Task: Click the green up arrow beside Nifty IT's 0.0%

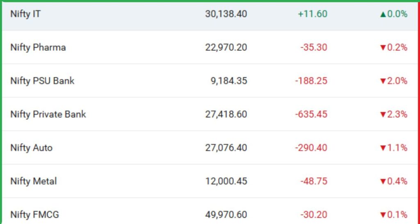Action: pyautogui.click(x=383, y=14)
